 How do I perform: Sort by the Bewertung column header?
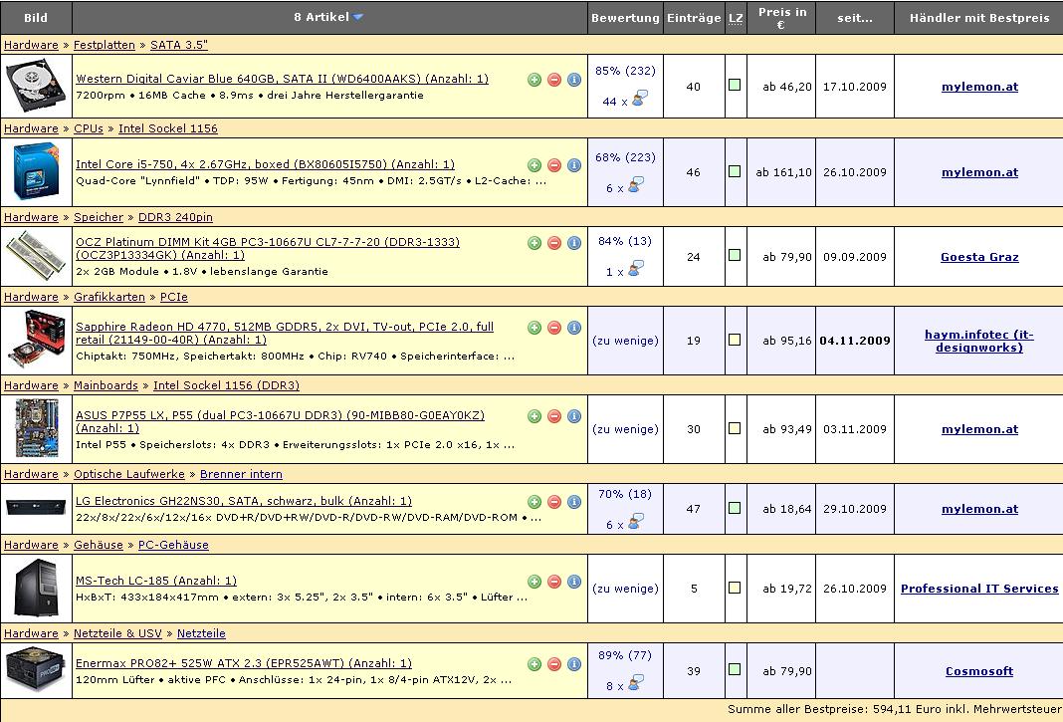pos(625,18)
